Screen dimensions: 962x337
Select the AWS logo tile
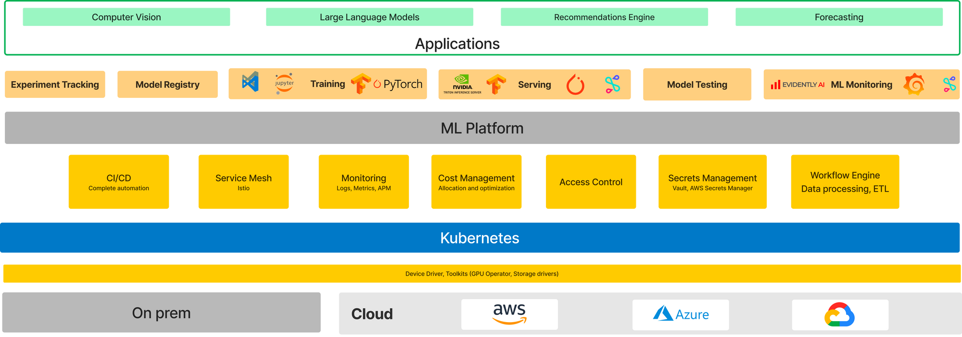pyautogui.click(x=509, y=314)
